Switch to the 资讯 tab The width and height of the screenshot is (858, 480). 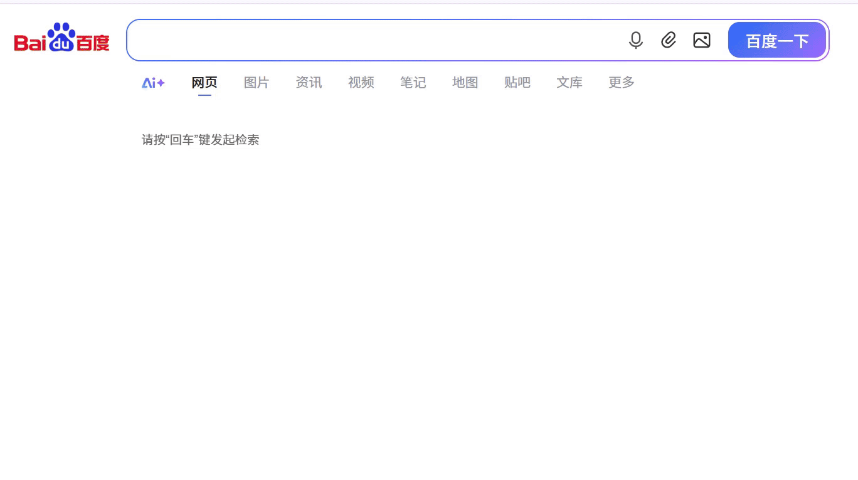tap(309, 83)
